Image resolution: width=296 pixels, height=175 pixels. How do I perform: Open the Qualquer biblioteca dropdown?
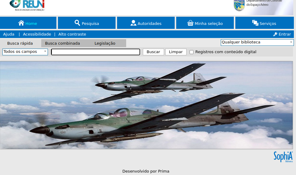pos(257,42)
